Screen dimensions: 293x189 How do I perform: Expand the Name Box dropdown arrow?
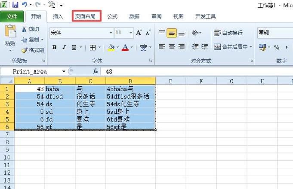point(64,71)
